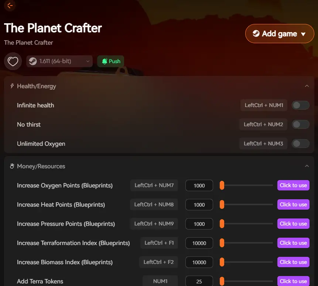
Task: Click the bell icon on the Push button
Action: 104,61
